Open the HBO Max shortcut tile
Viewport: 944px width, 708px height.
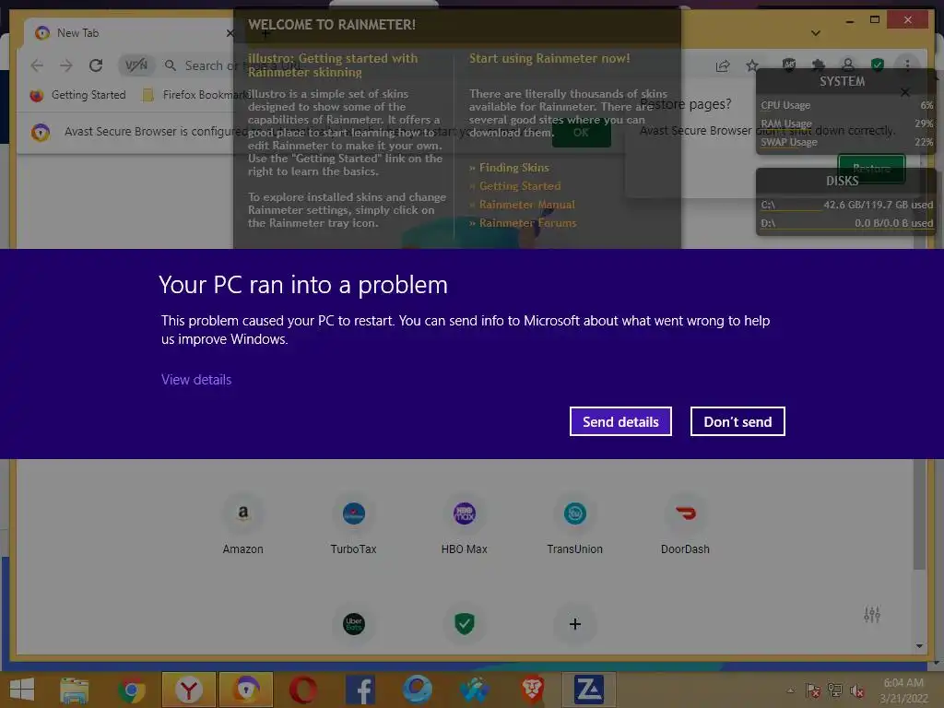pos(465,524)
